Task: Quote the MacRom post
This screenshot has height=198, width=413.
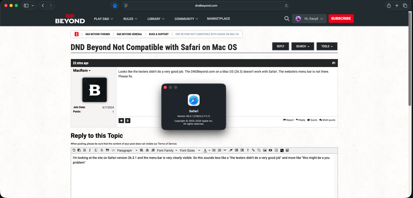Action: [x=312, y=120]
